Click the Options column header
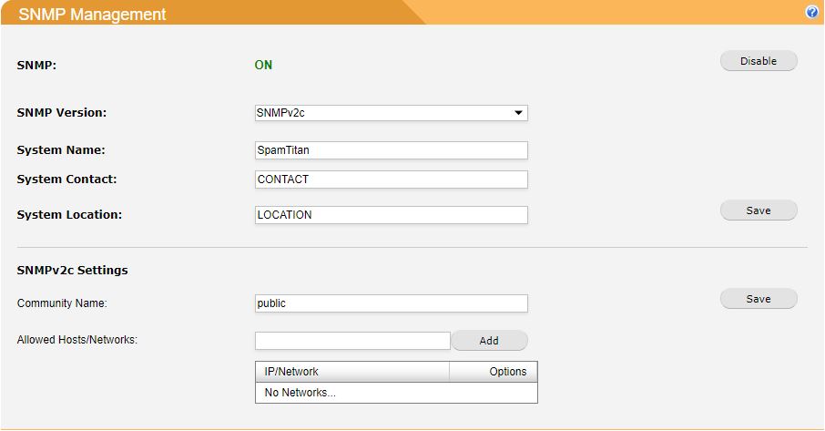The width and height of the screenshot is (825, 431). pyautogui.click(x=493, y=372)
